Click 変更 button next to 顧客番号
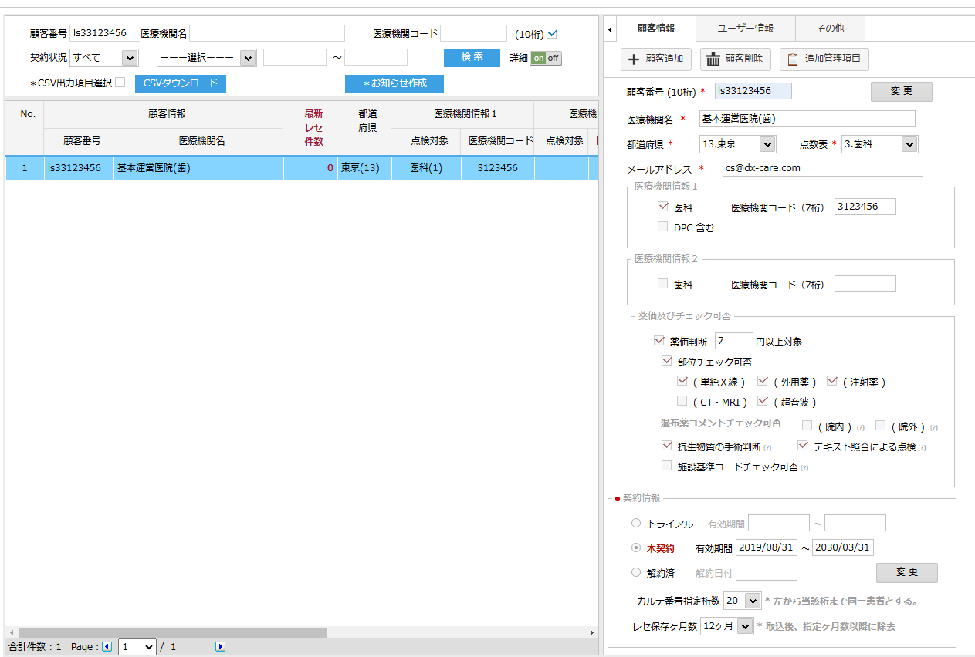 pyautogui.click(x=902, y=92)
